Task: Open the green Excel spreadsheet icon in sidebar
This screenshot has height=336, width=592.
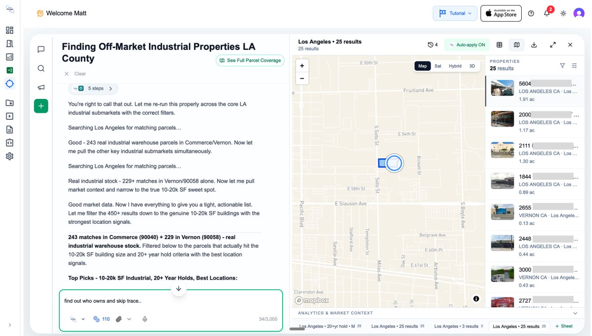Action: (10, 70)
